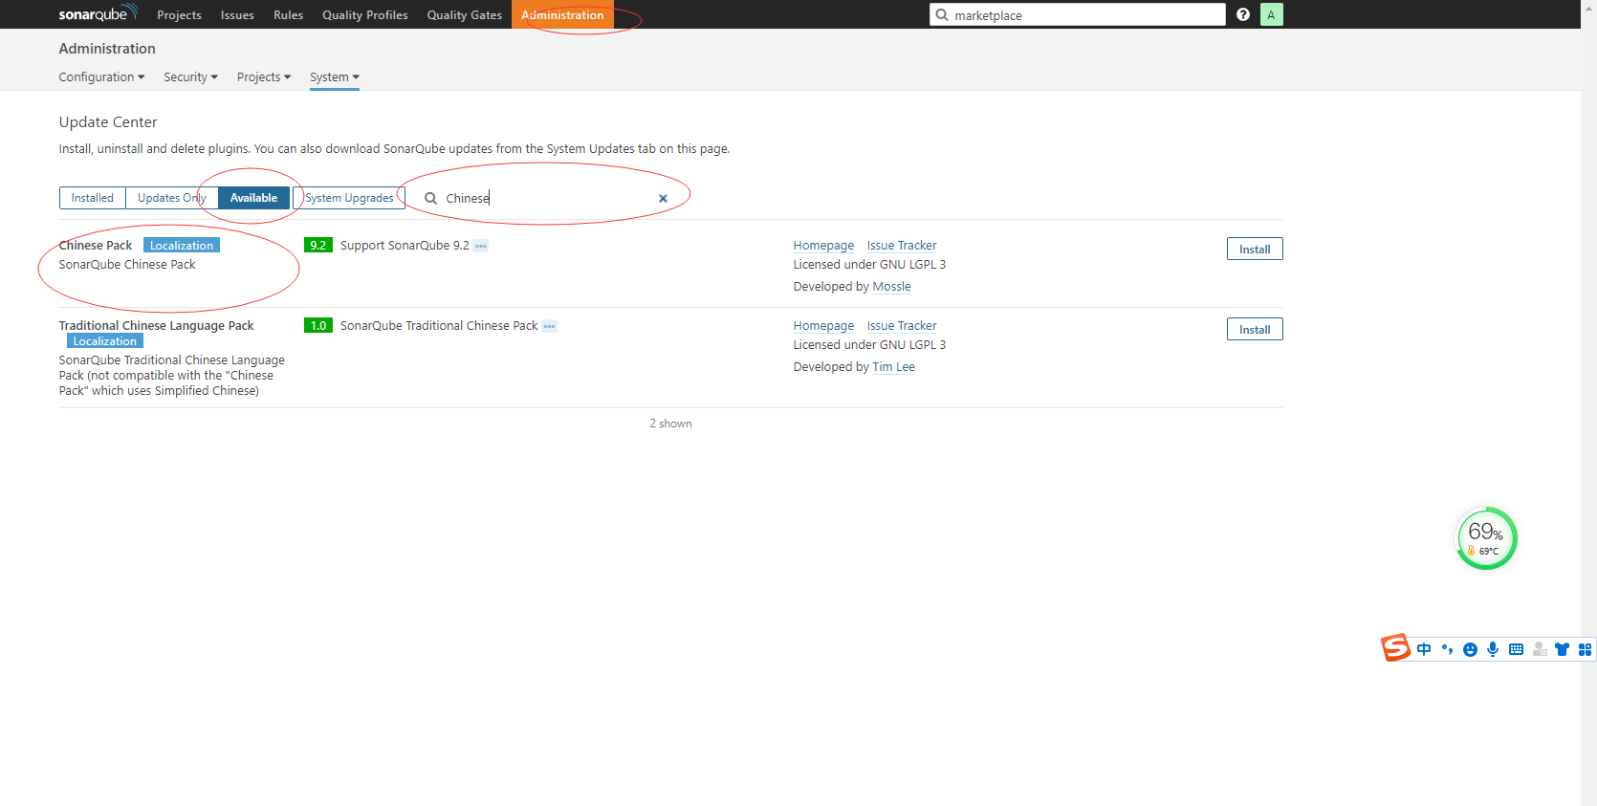Image resolution: width=1597 pixels, height=806 pixels.
Task: Click the Sogou input method logo
Action: (x=1395, y=647)
